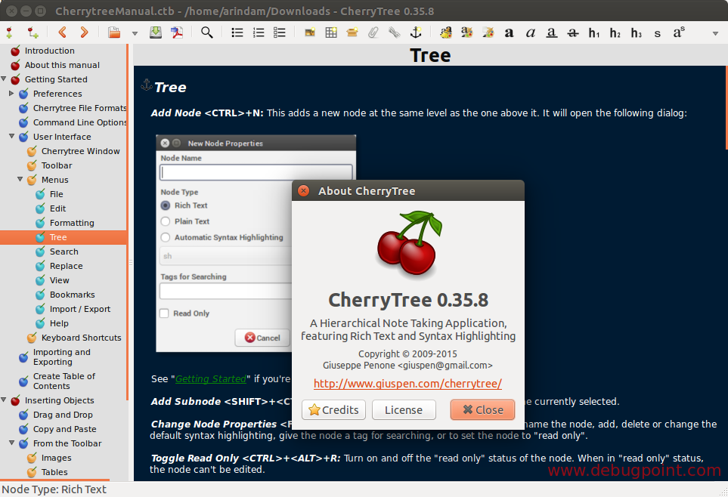This screenshot has width=728, height=497.
Task: Toggle italic text formatting
Action: 530,33
